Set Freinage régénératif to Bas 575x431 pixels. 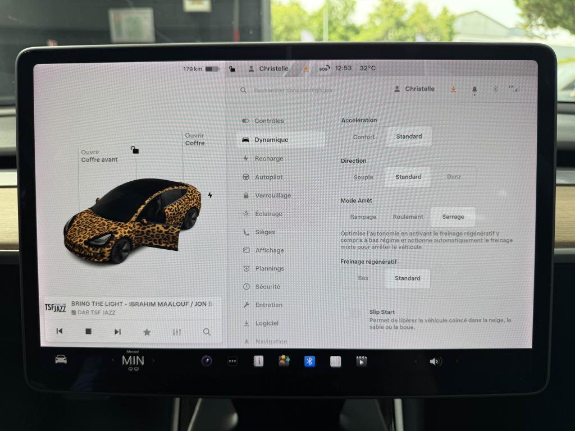pos(363,278)
